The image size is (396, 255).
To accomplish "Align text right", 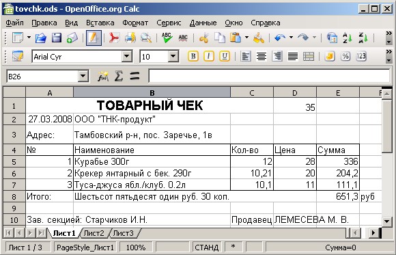I will coord(277,56).
